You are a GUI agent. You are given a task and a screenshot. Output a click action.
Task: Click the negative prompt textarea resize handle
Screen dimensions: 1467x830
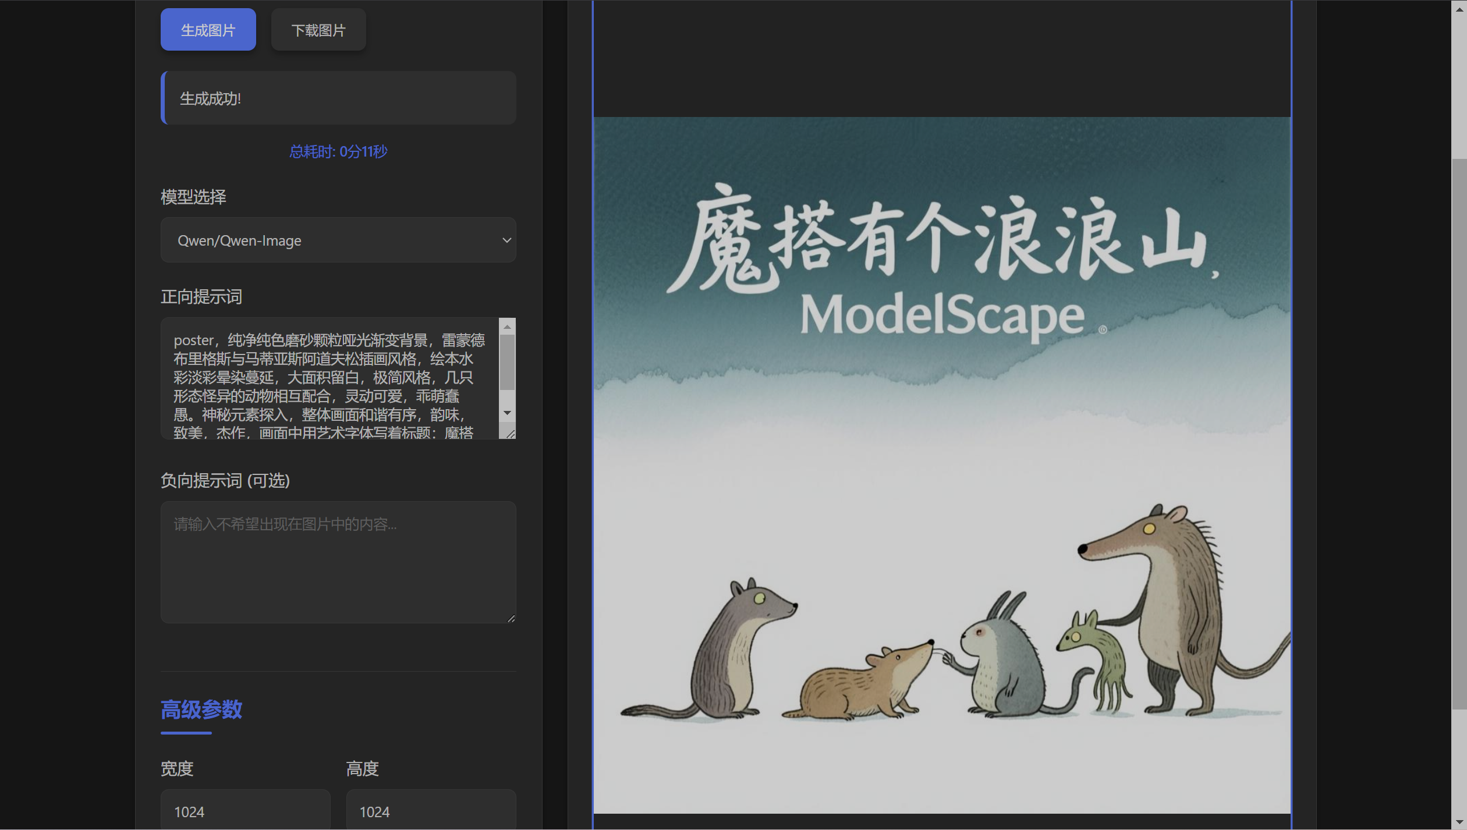[511, 618]
